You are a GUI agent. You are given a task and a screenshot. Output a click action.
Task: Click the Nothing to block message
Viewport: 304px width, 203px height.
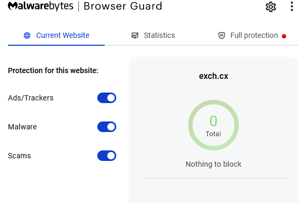[214, 164]
